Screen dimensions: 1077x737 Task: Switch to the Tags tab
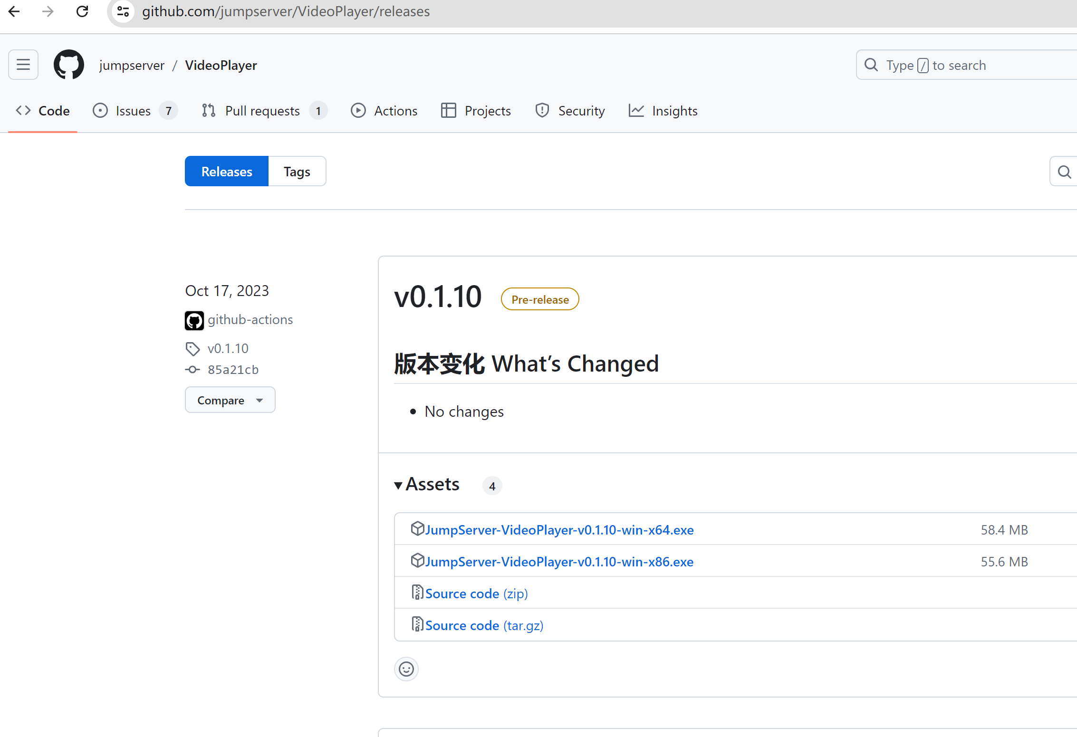tap(297, 172)
